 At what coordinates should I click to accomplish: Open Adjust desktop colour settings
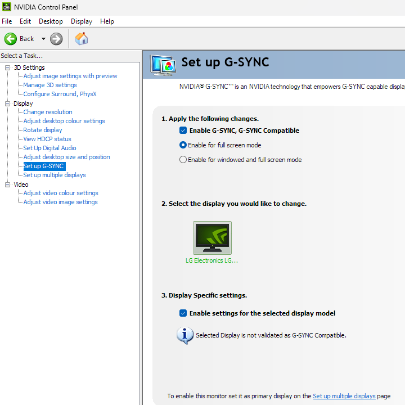pos(64,121)
